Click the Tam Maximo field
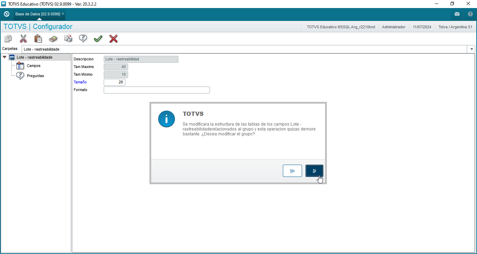477x254 pixels. (x=116, y=67)
